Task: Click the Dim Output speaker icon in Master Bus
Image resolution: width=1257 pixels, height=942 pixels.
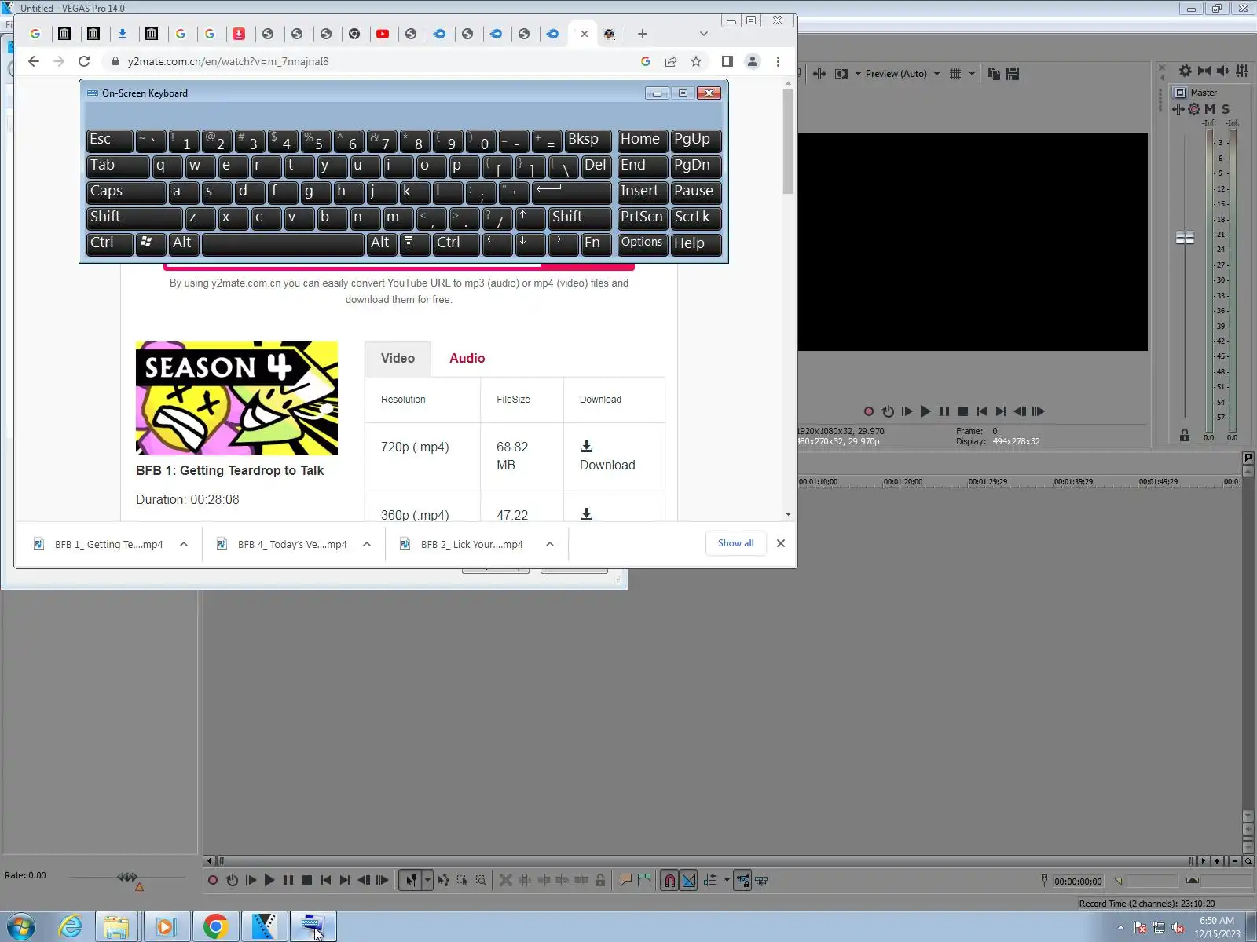Action: pos(1223,71)
